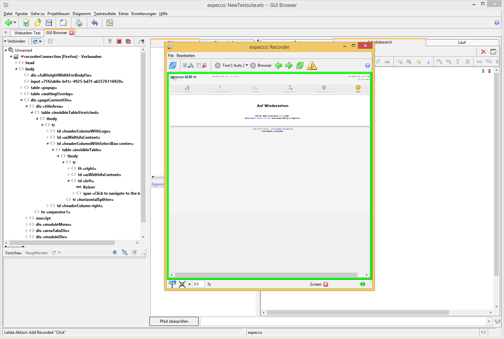Click the printer icon in main toolbar
Image resolution: width=504 pixels, height=339 pixels.
tap(79, 23)
